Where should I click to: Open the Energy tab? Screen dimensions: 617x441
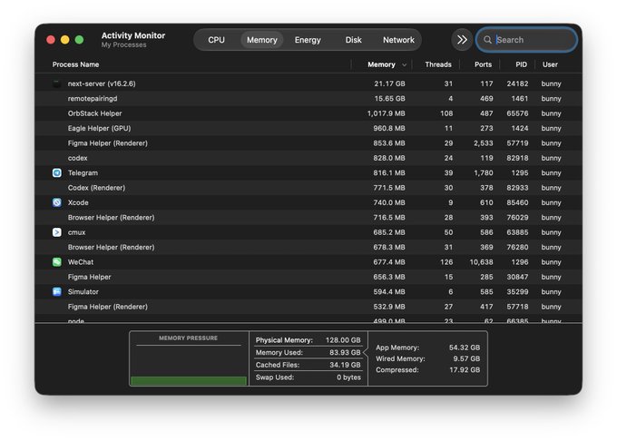[308, 40]
